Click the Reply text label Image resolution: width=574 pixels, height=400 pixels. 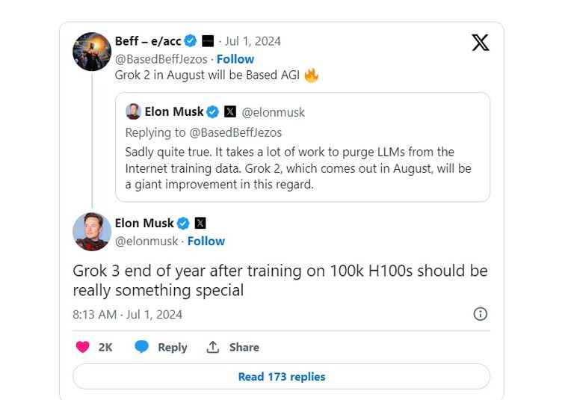click(172, 347)
